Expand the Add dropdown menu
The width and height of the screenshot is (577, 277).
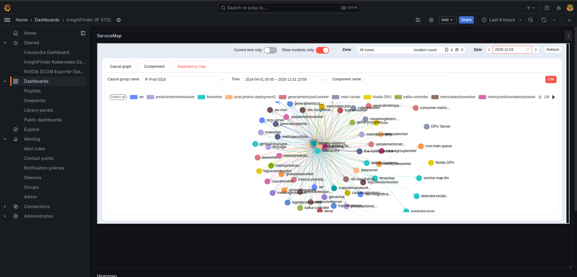(x=447, y=20)
